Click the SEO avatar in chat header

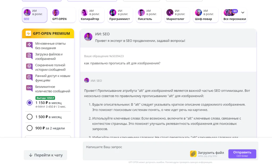pyautogui.click(x=88, y=37)
